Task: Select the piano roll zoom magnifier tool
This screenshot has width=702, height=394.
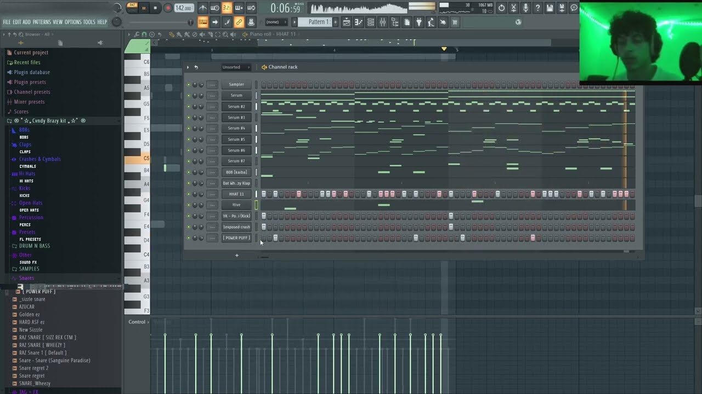Action: pos(225,34)
